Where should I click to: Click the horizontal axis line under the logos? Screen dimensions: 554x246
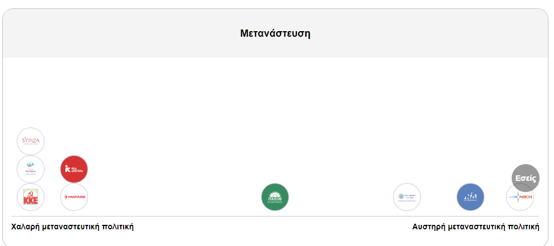[x=275, y=216]
